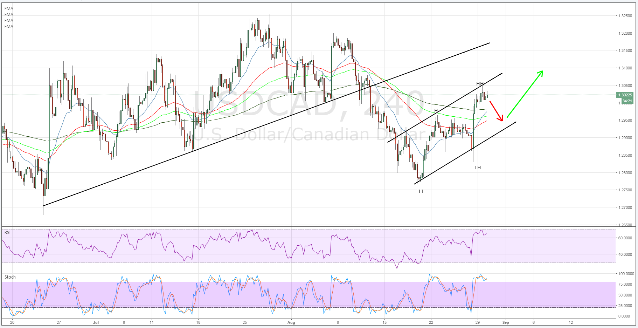638x328 pixels.
Task: Select the LL text annotation
Action: (x=421, y=191)
